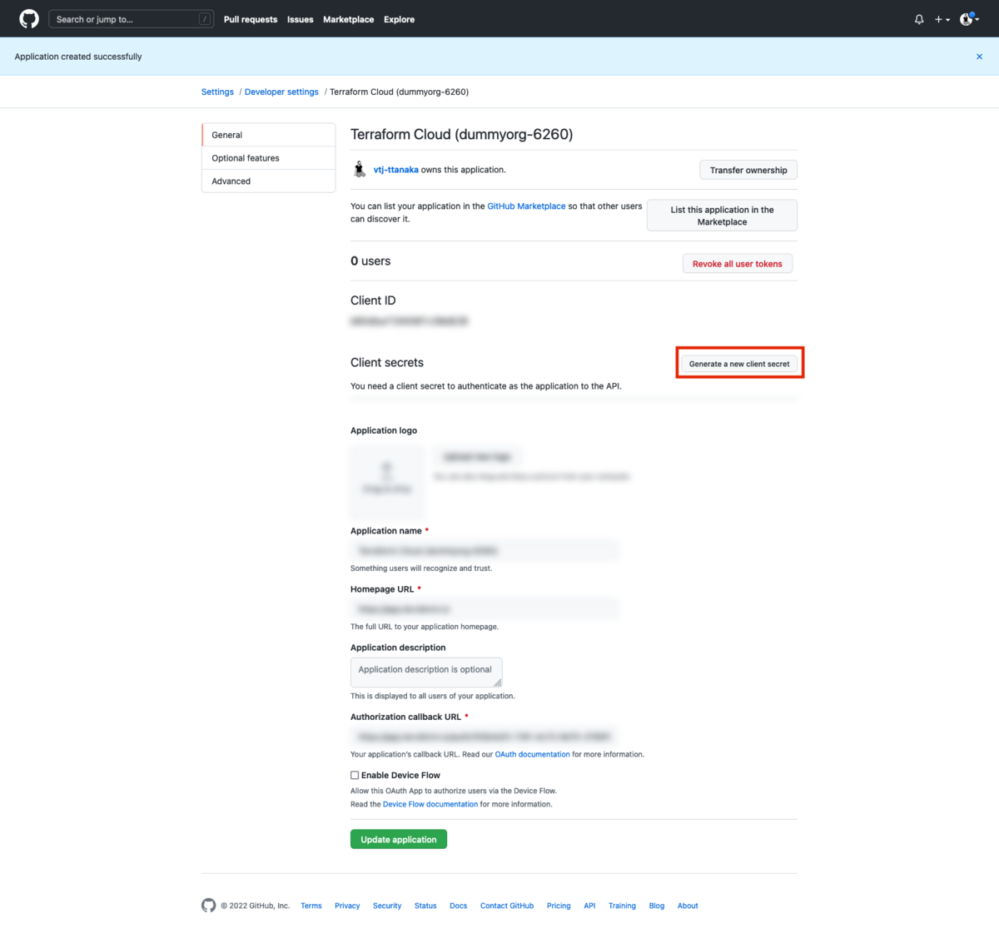This screenshot has height=943, width=999.
Task: Open Privacy footer link
Action: click(347, 906)
